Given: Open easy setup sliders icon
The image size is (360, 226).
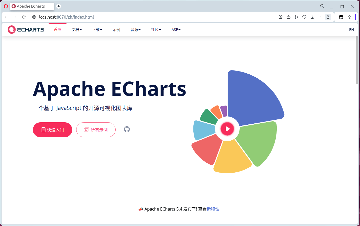Looking at the screenshot, I should [x=320, y=17].
